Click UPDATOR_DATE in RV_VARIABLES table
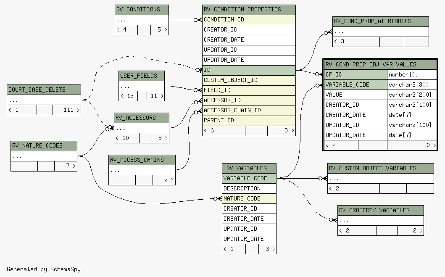Image resolution: width=445 pixels, height=277 pixels. tap(249, 239)
